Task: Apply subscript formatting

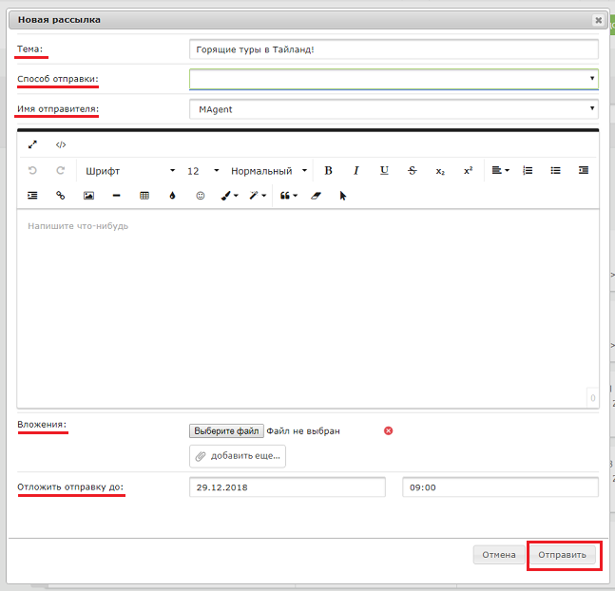Action: point(440,171)
